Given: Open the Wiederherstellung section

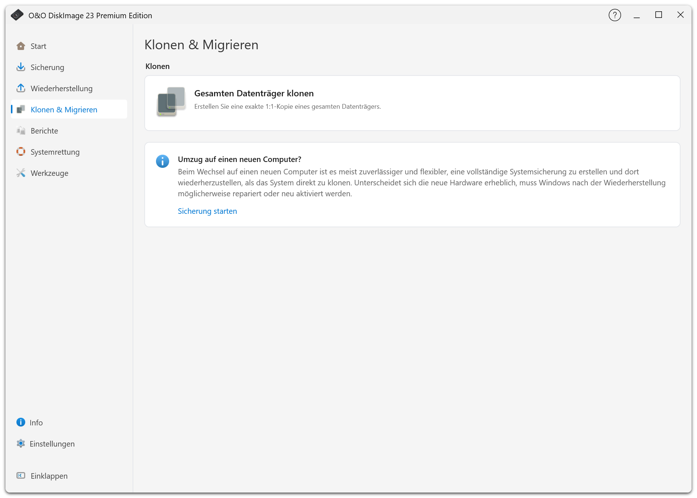Looking at the screenshot, I should 69,88.
